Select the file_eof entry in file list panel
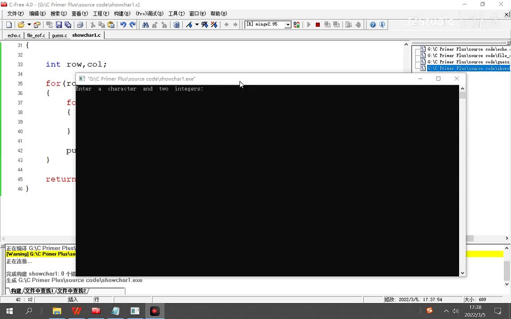 pyautogui.click(x=468, y=56)
